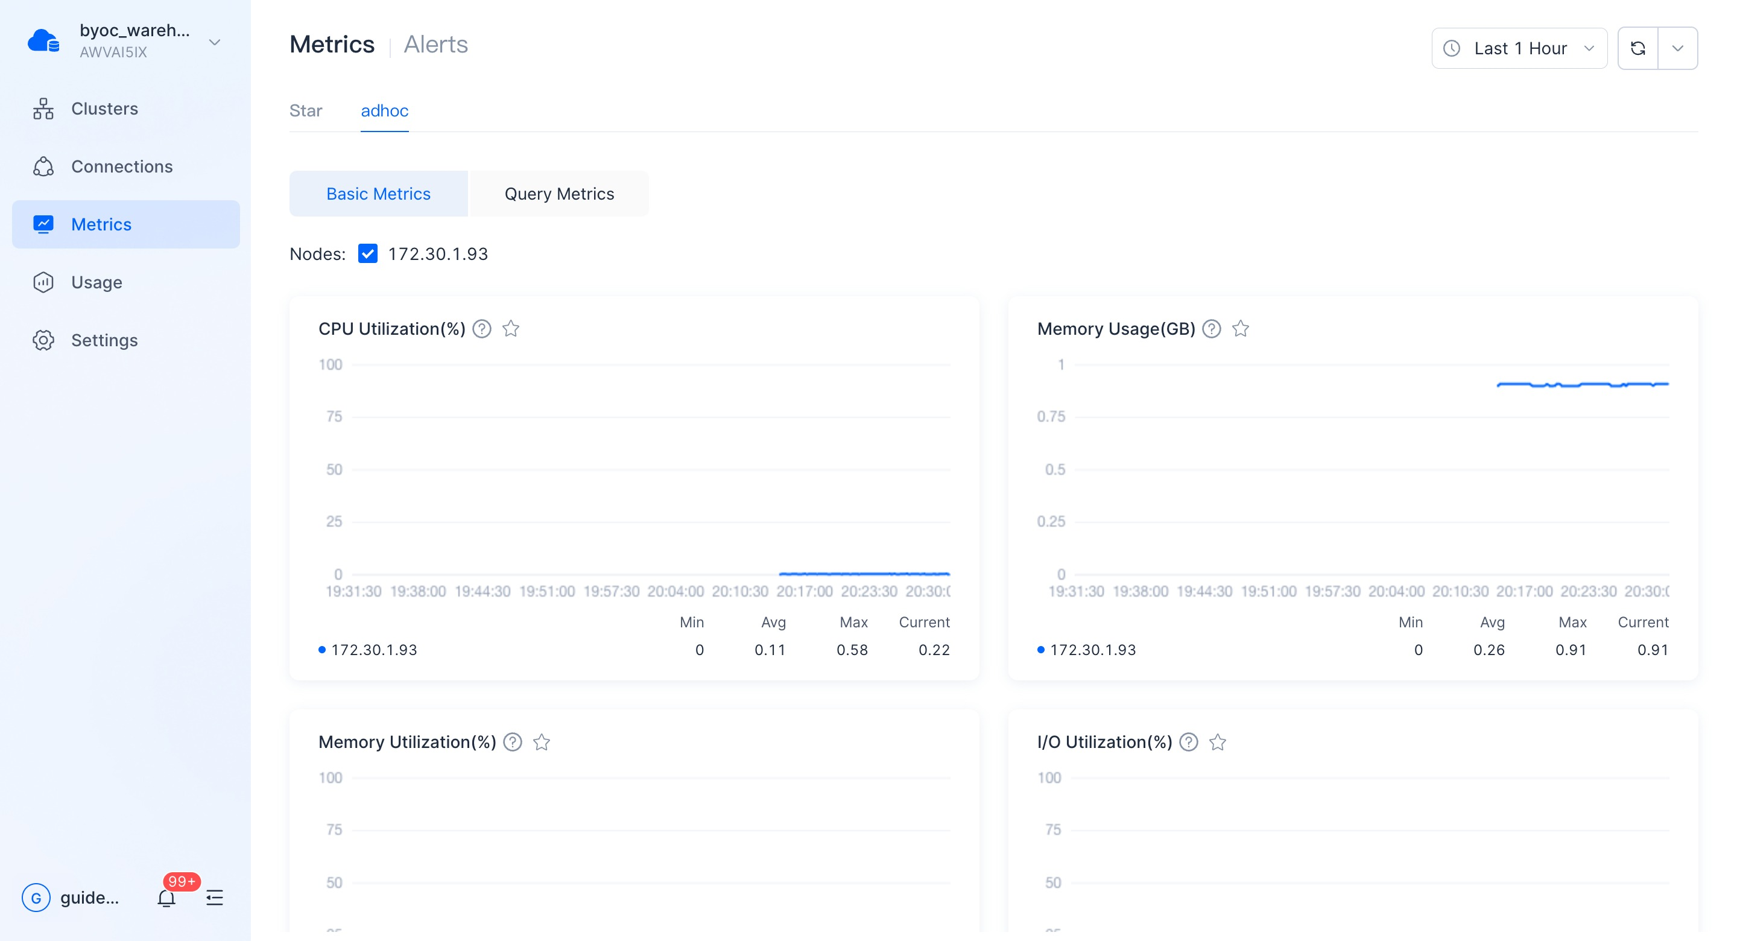Image resolution: width=1737 pixels, height=941 pixels.
Task: Star the Memory Utilization(%) chart
Action: pyautogui.click(x=542, y=743)
